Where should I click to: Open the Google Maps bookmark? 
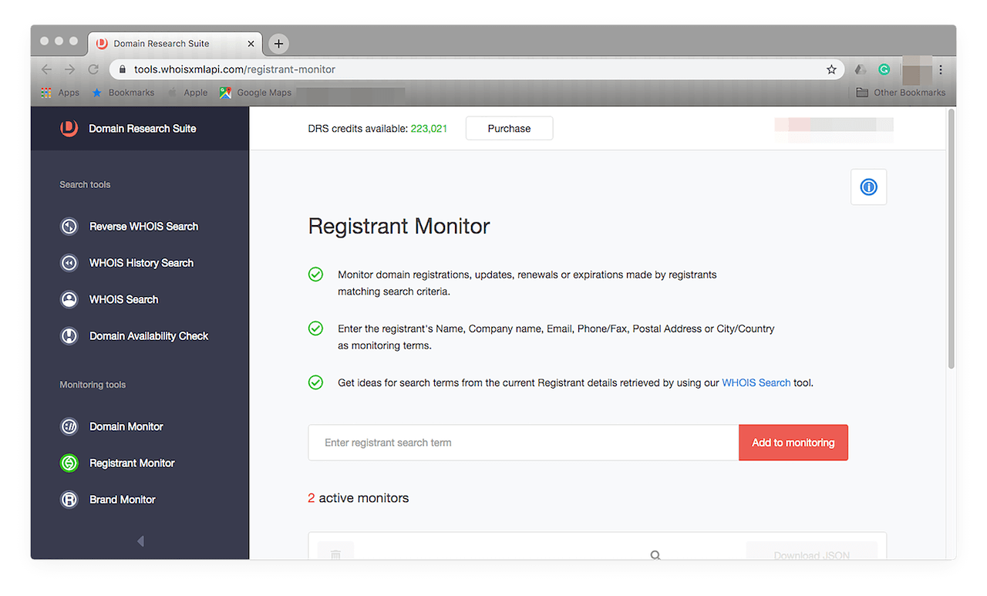(x=255, y=93)
